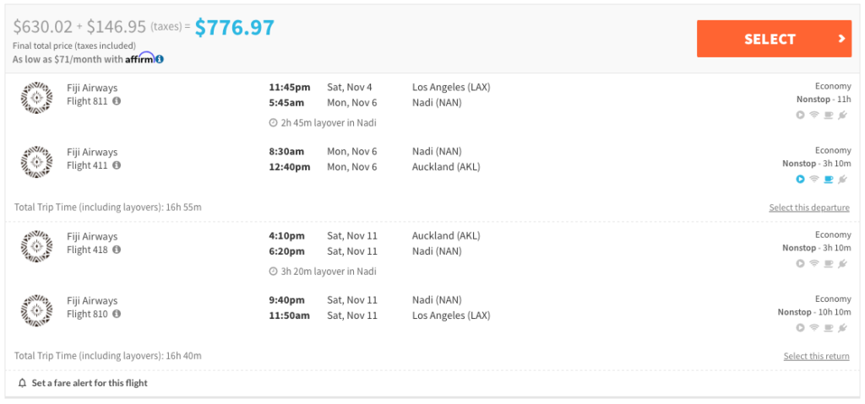Click the entertainment icon for Flight 418

tap(800, 263)
